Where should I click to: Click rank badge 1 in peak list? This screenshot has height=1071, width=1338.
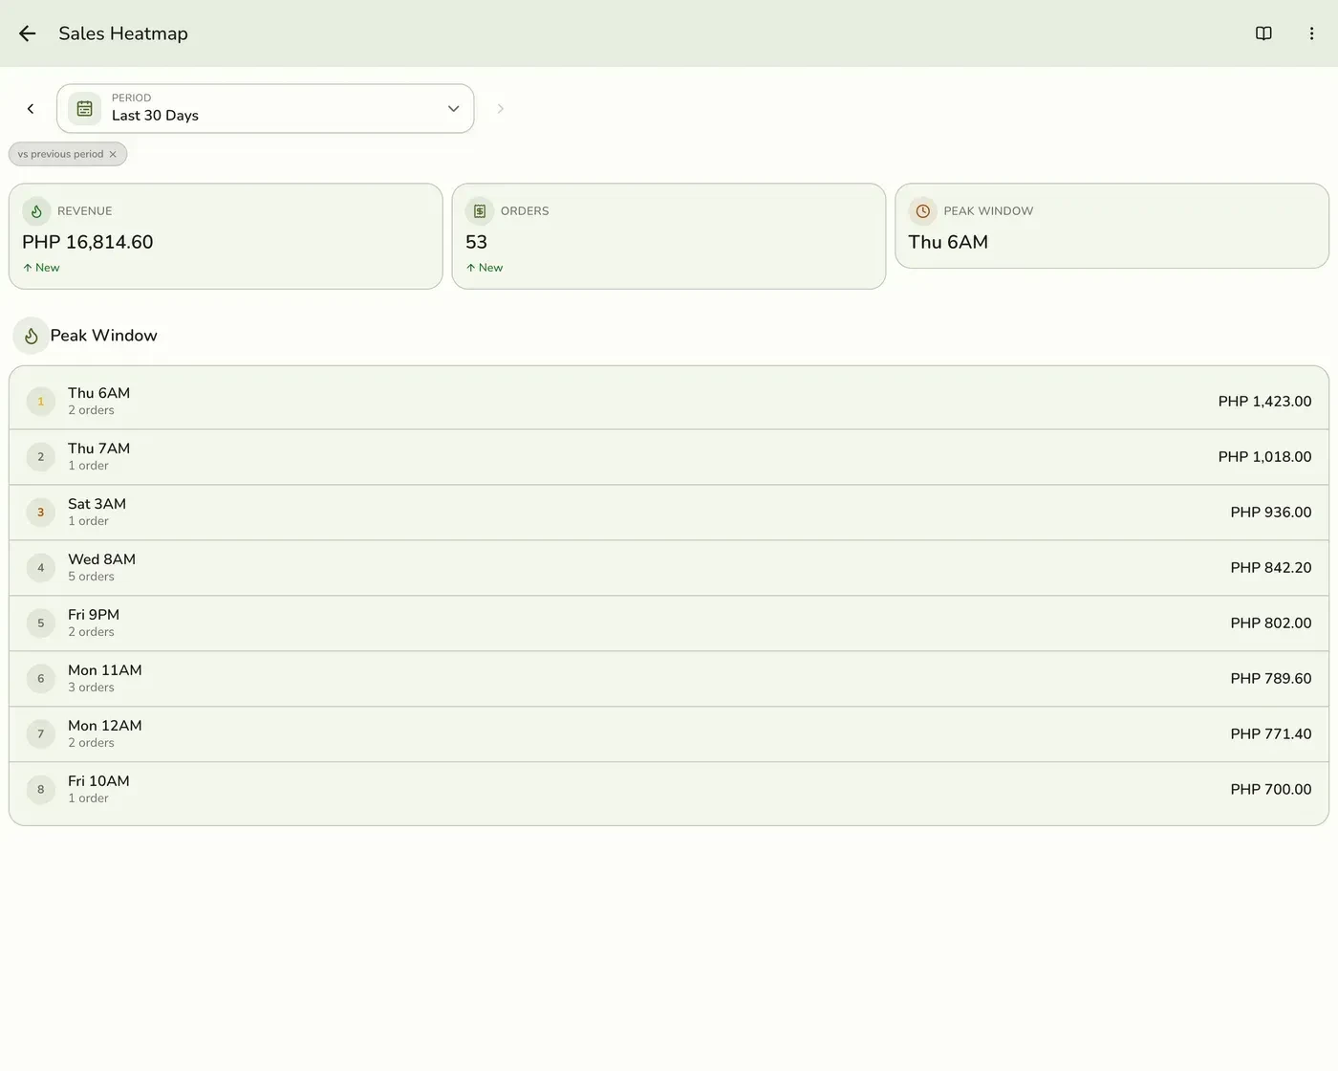coord(40,402)
